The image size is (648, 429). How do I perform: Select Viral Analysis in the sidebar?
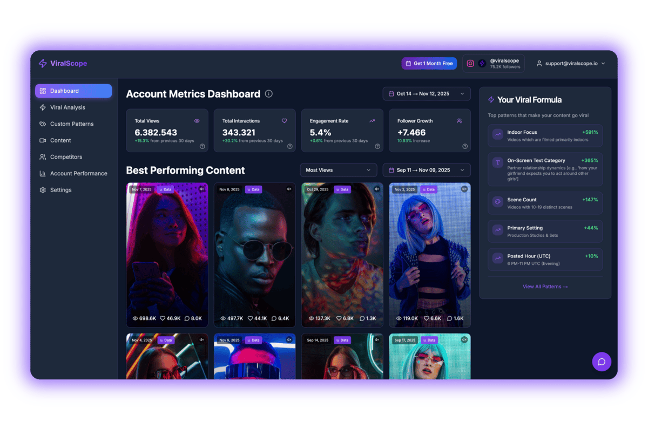pos(67,107)
